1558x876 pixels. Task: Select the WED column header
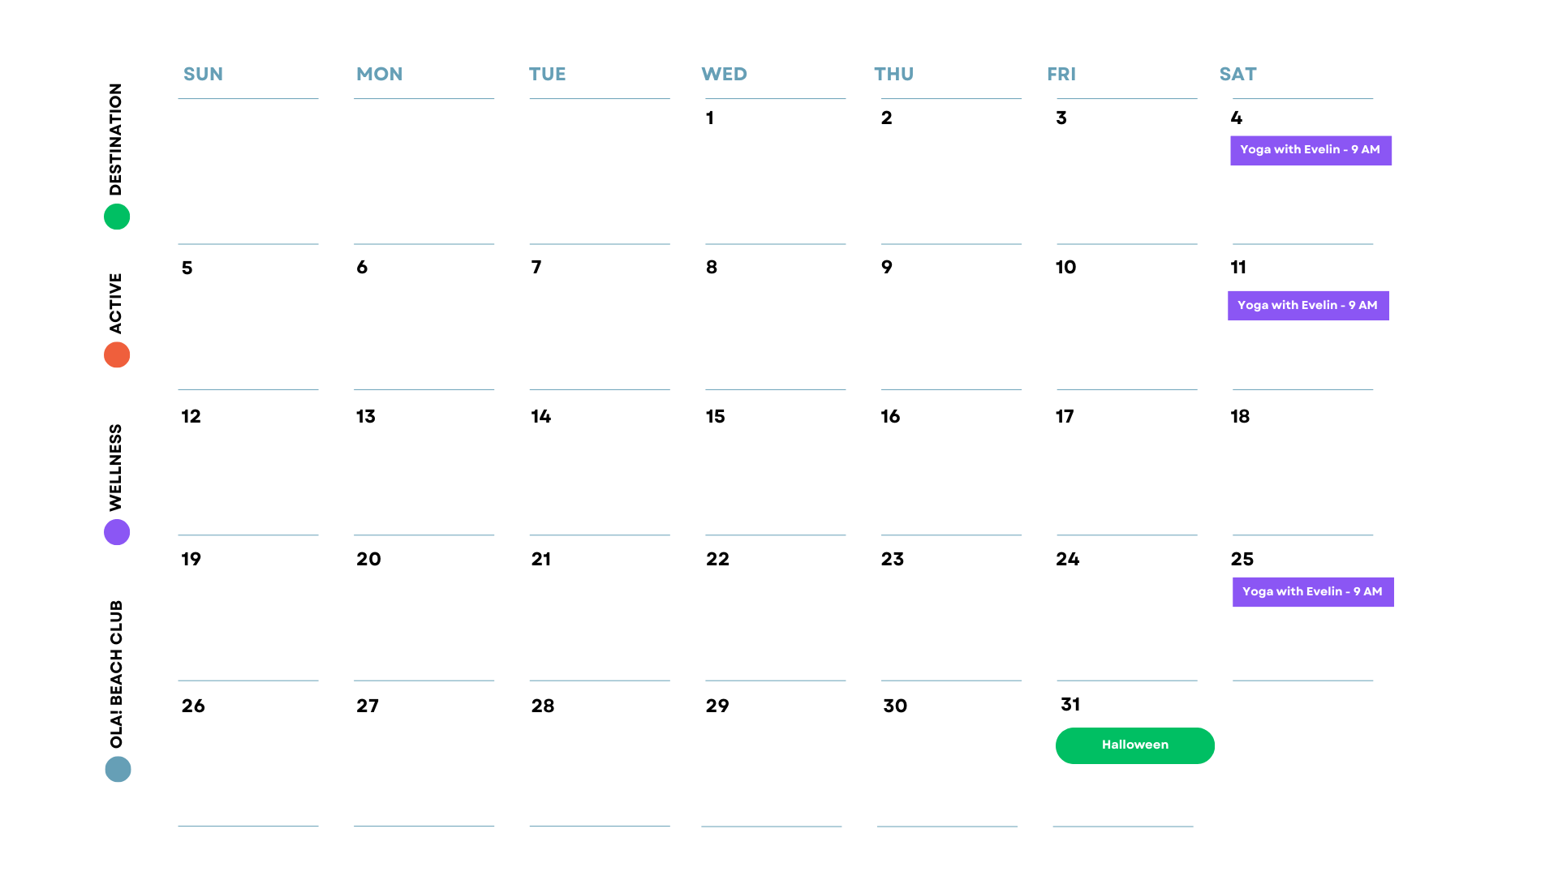pyautogui.click(x=724, y=75)
